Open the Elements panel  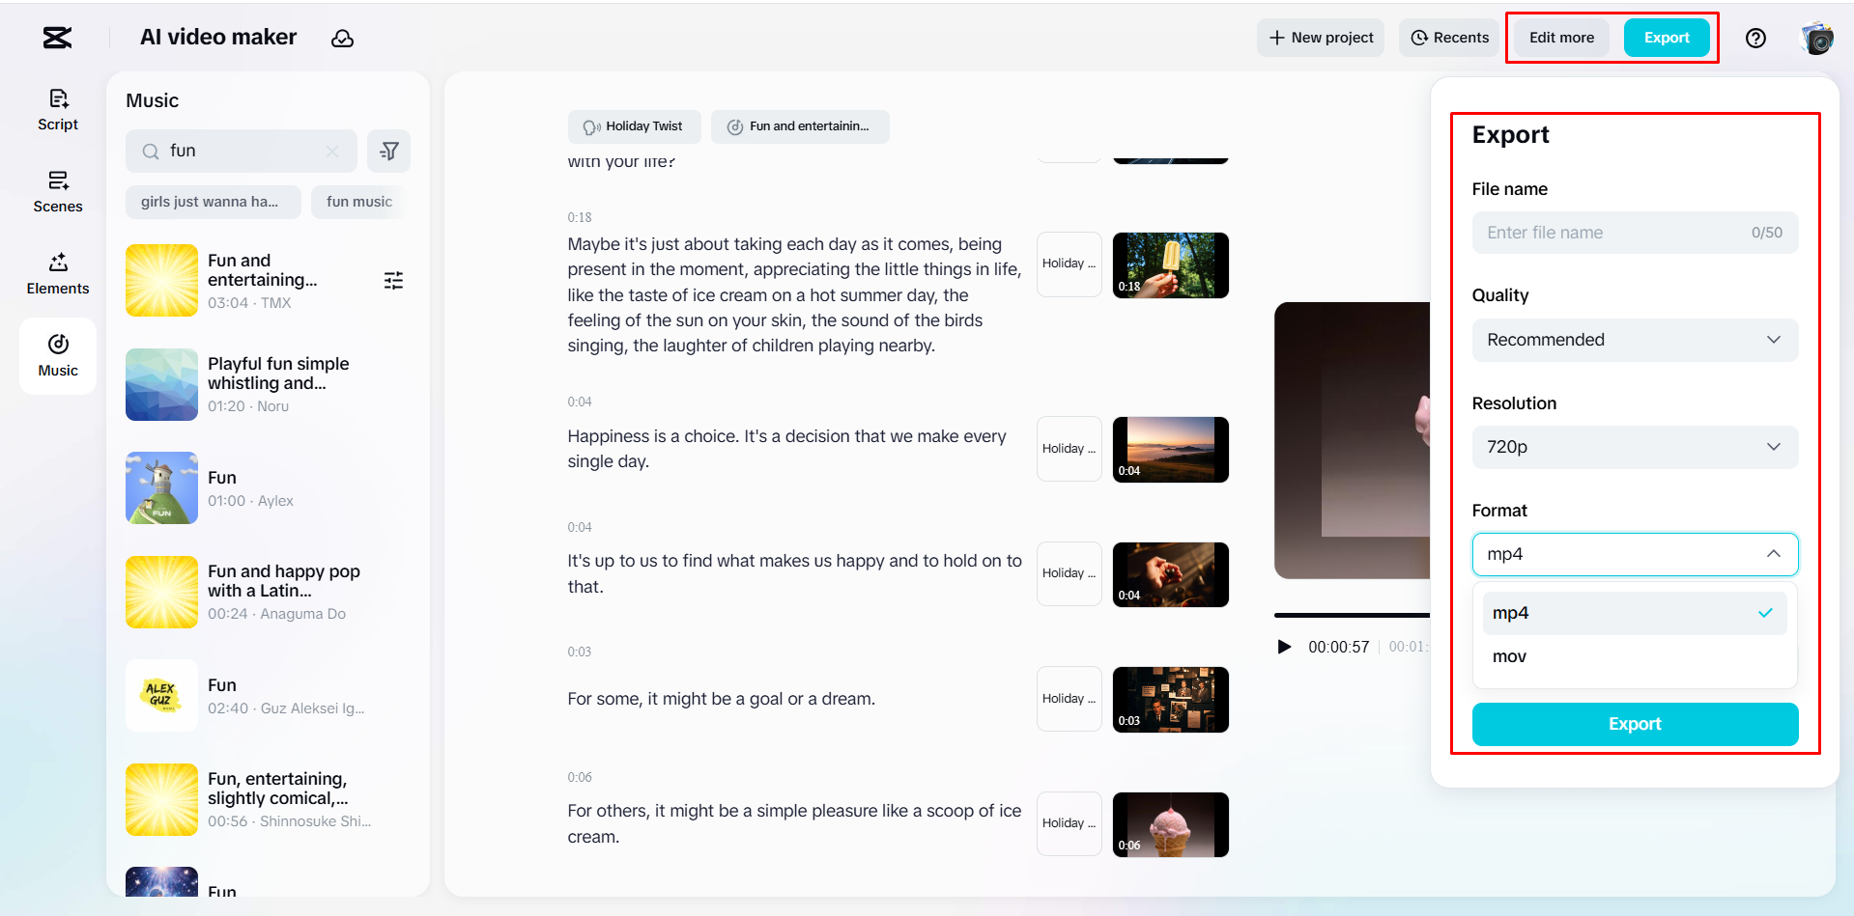coord(58,273)
